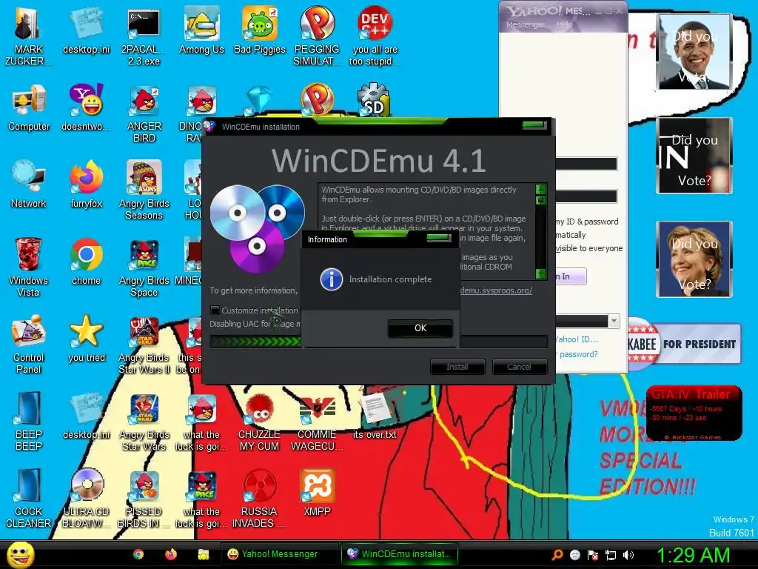This screenshot has width=758, height=569.
Task: Click the GTA:IV Trailer countdown gadget
Action: 694,413
